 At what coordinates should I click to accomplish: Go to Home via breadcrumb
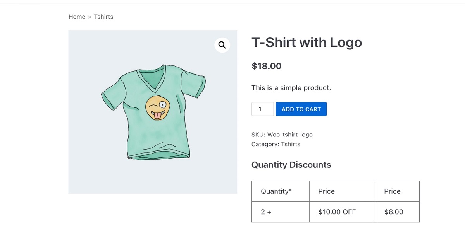click(x=77, y=17)
